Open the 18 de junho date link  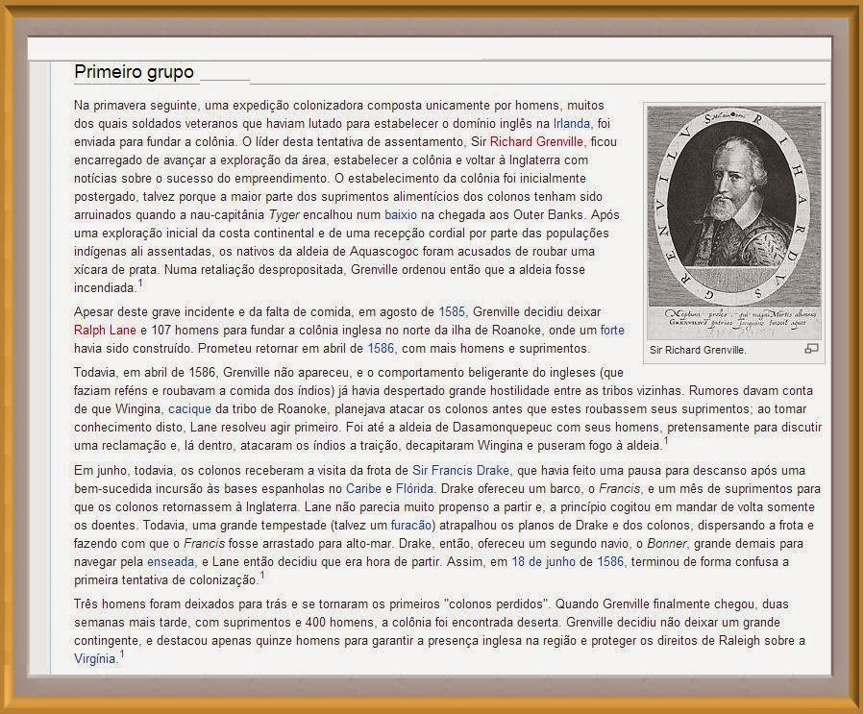point(543,562)
